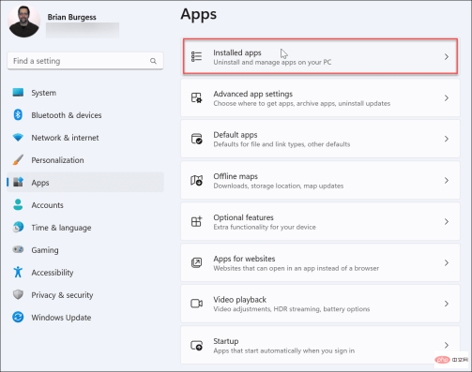The width and height of the screenshot is (472, 372).
Task: Expand Installed apps with its chevron
Action: click(447, 57)
